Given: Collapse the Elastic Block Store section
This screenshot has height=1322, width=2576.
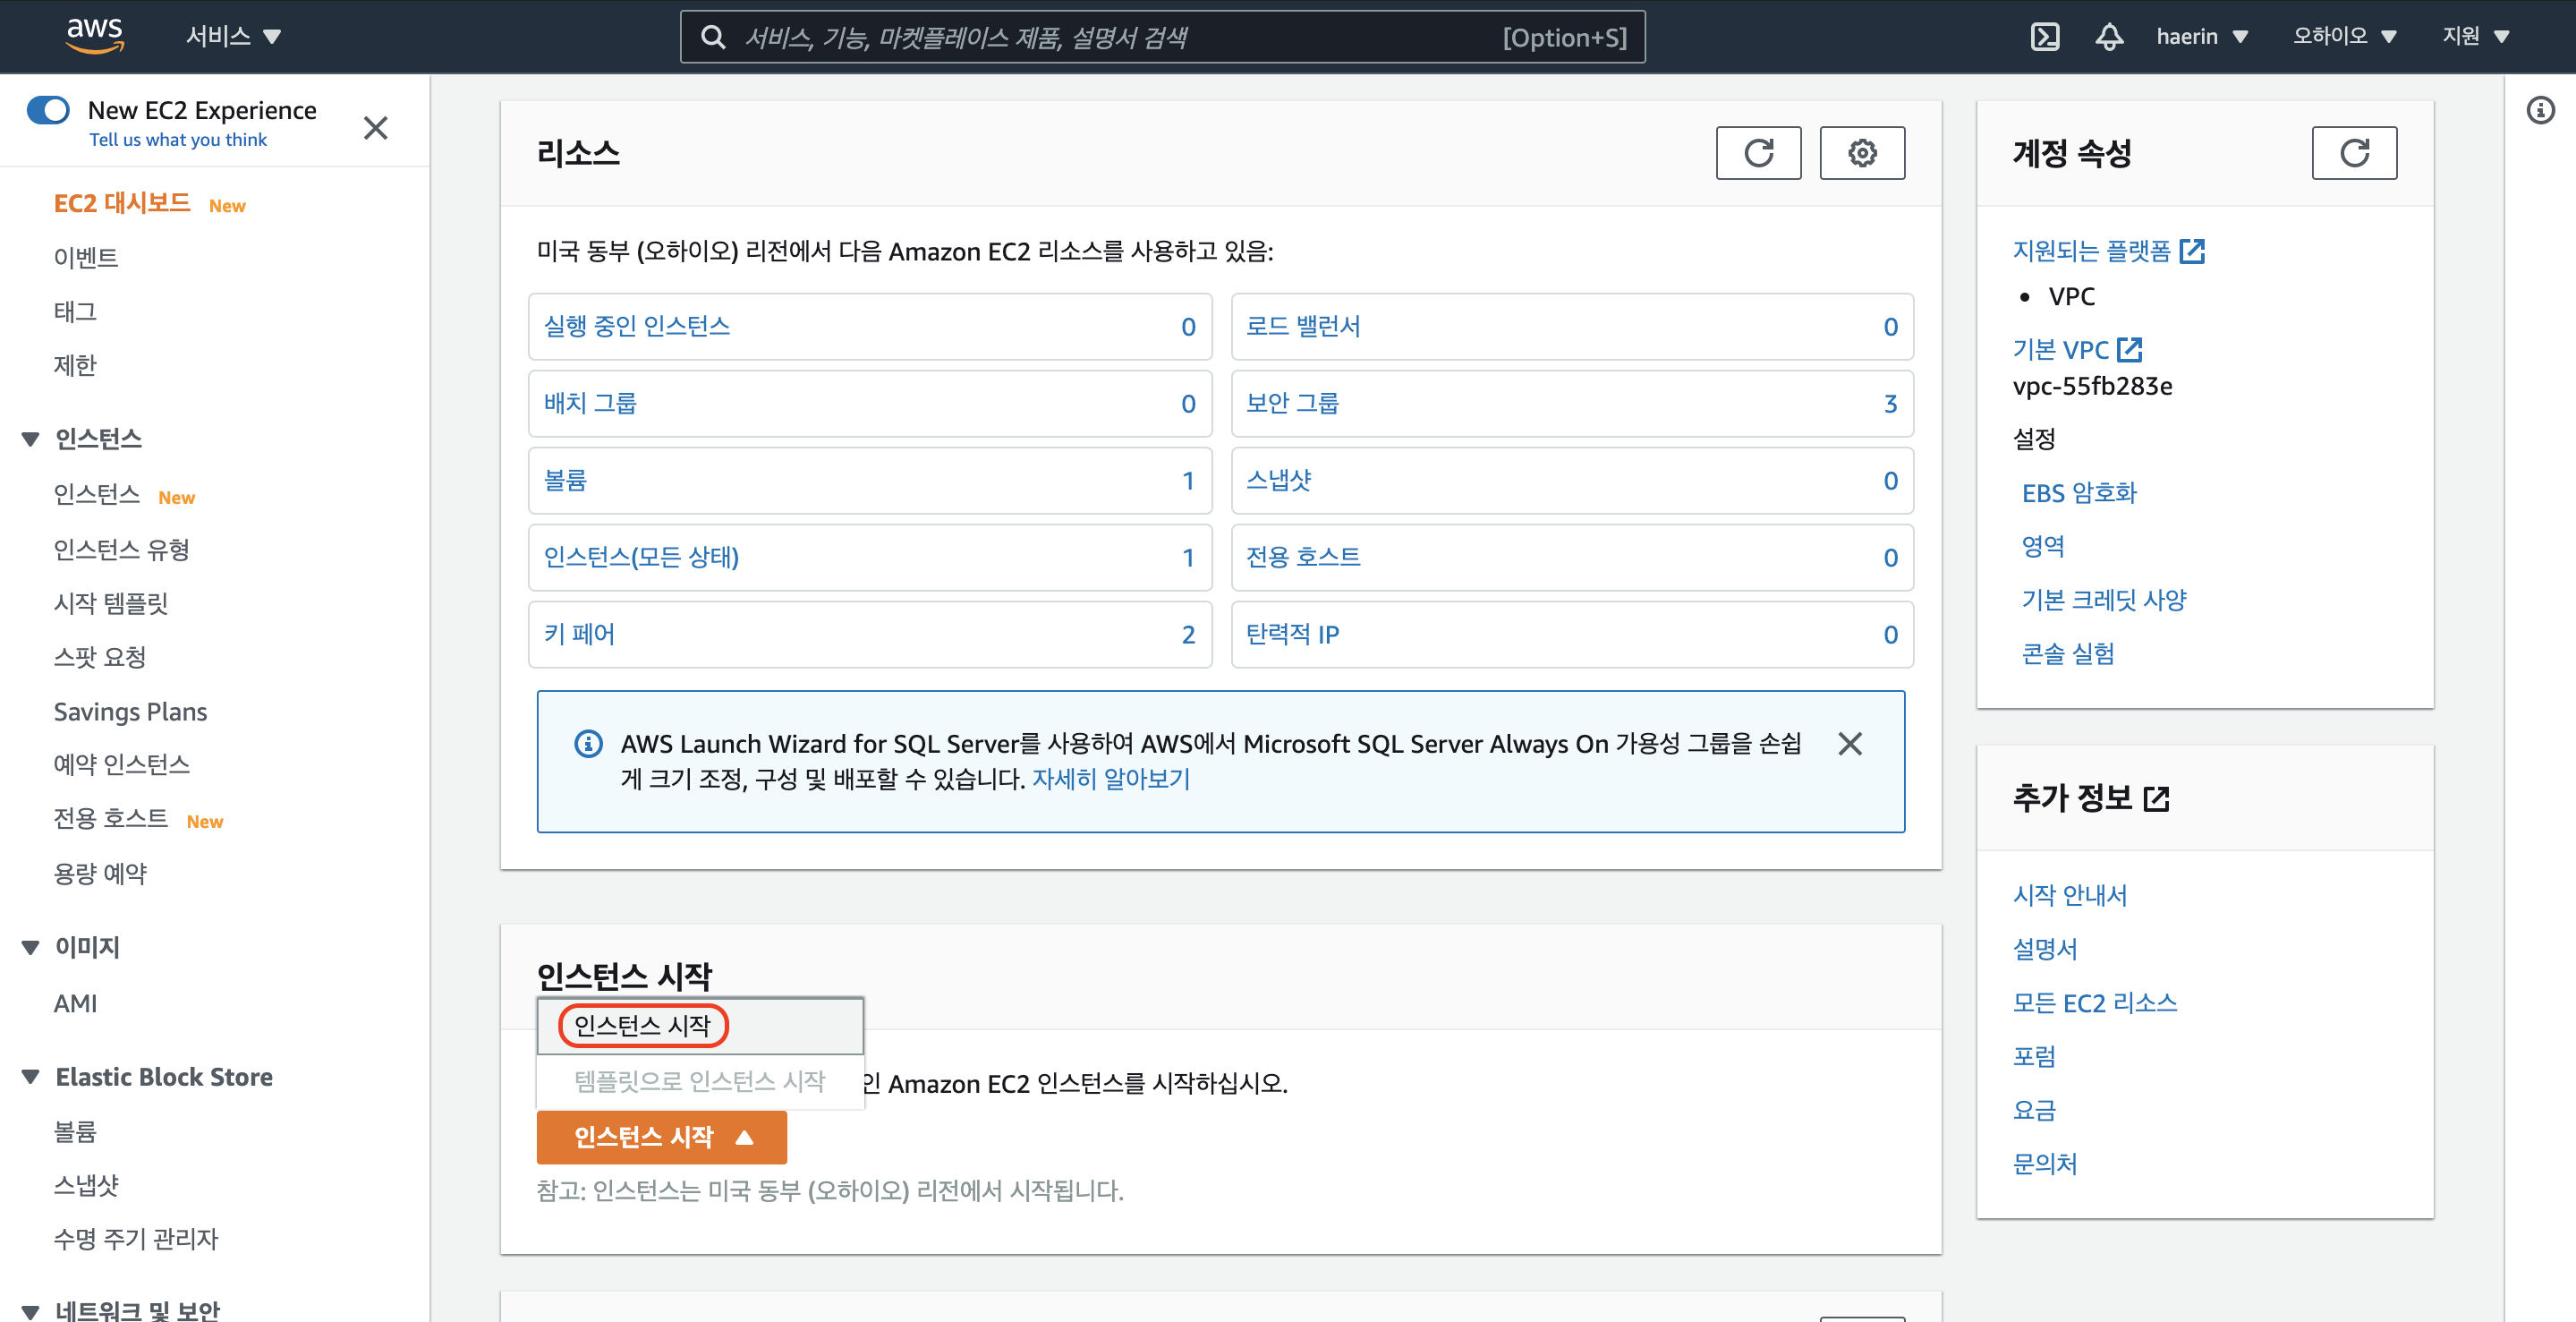Looking at the screenshot, I should coord(31,1077).
